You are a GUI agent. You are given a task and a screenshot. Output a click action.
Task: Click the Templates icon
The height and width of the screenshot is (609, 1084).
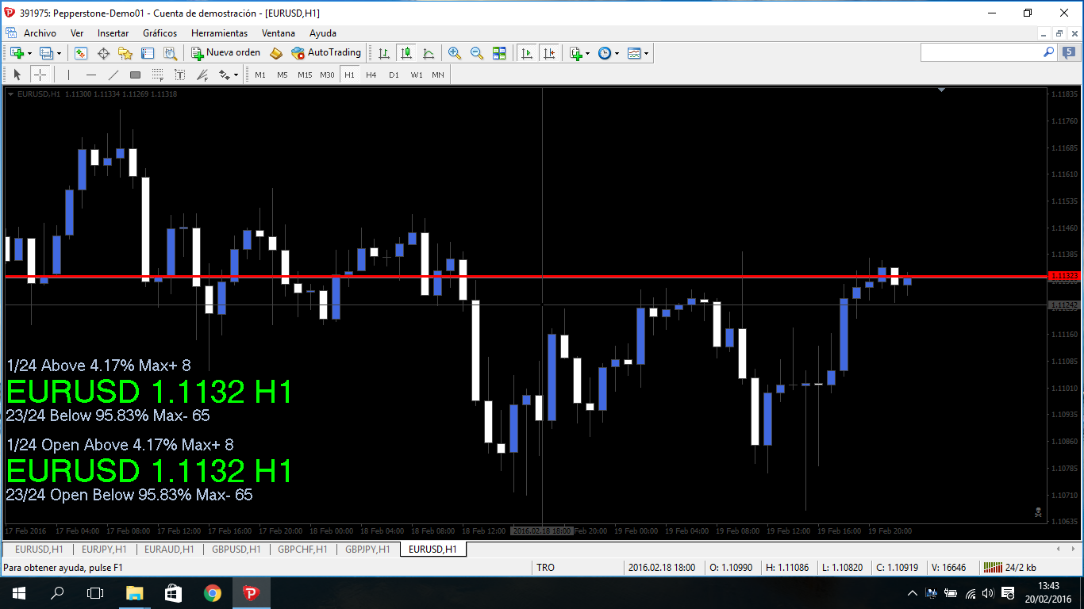pos(634,53)
